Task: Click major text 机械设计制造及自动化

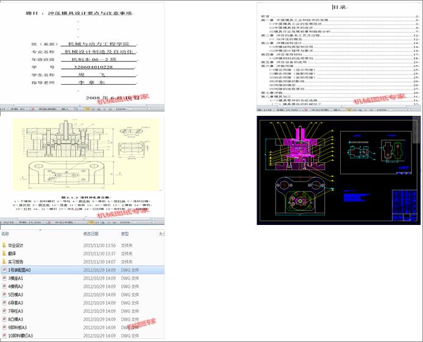Action: (99, 52)
